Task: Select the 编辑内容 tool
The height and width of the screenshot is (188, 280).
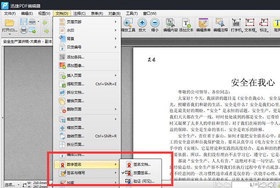Action: 170,25
